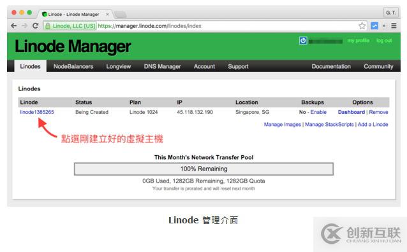Viewport: 407px width, 252px height.
Task: Click the 'Linode, LLC [US]' certificate label
Action: point(74,26)
